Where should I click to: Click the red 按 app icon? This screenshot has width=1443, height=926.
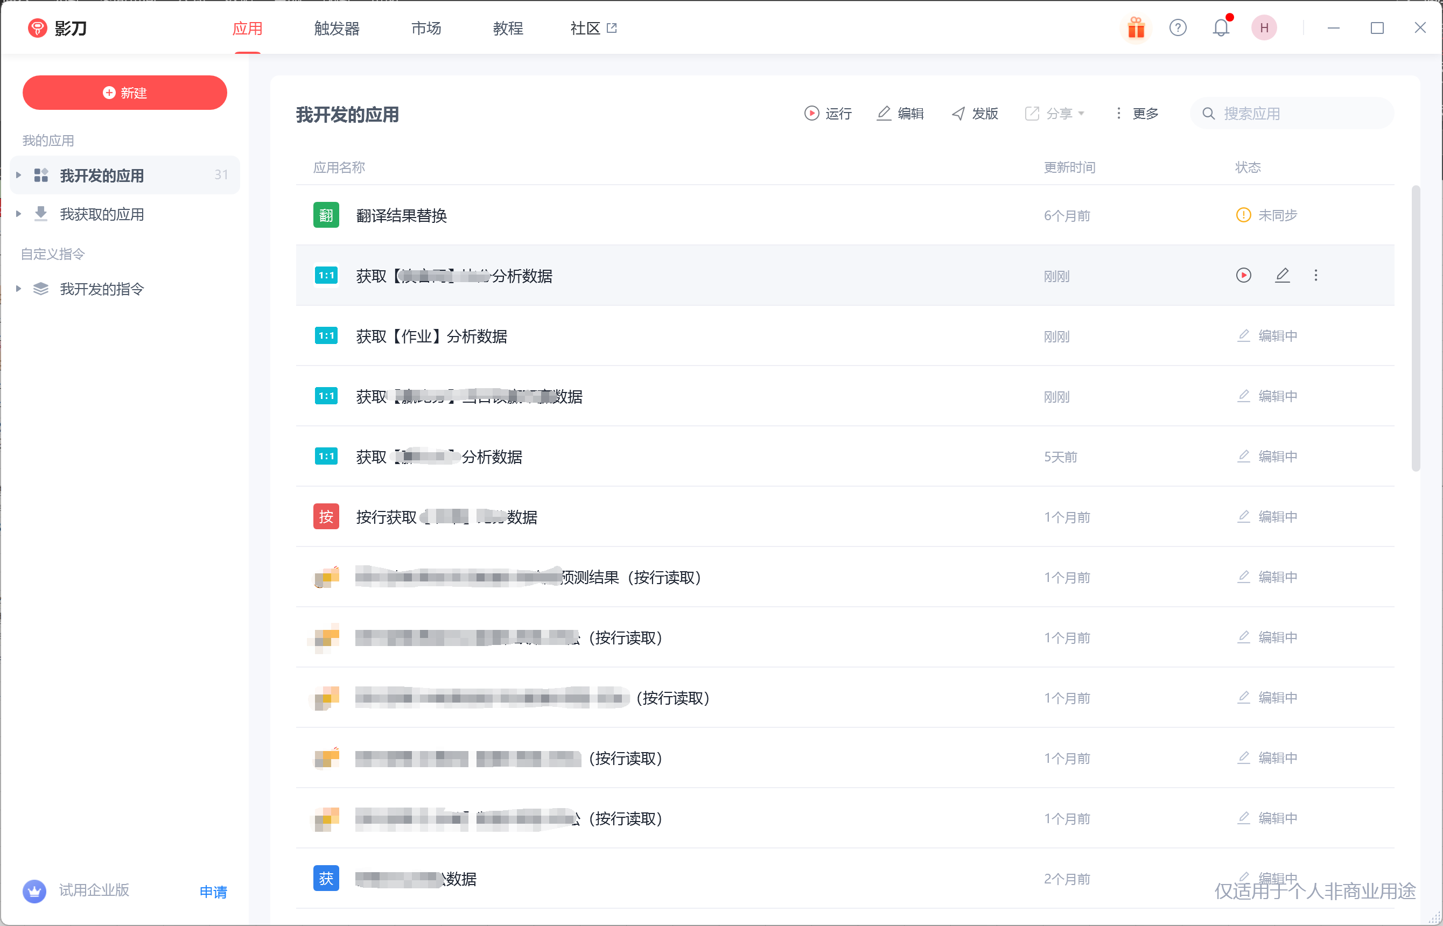326,516
